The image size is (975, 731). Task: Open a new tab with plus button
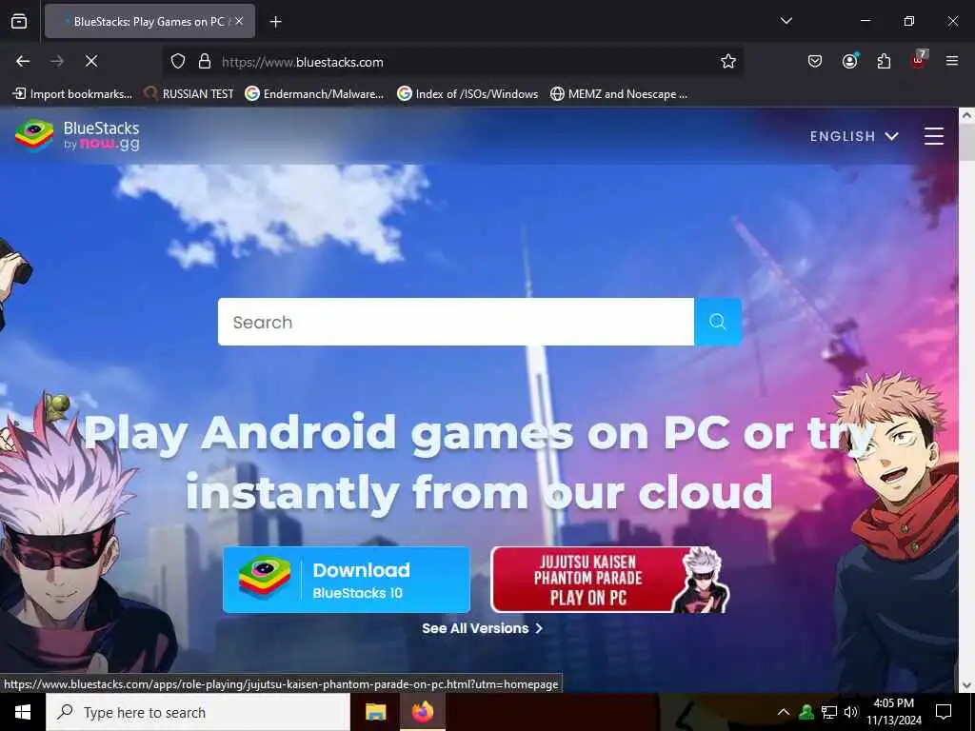[275, 22]
